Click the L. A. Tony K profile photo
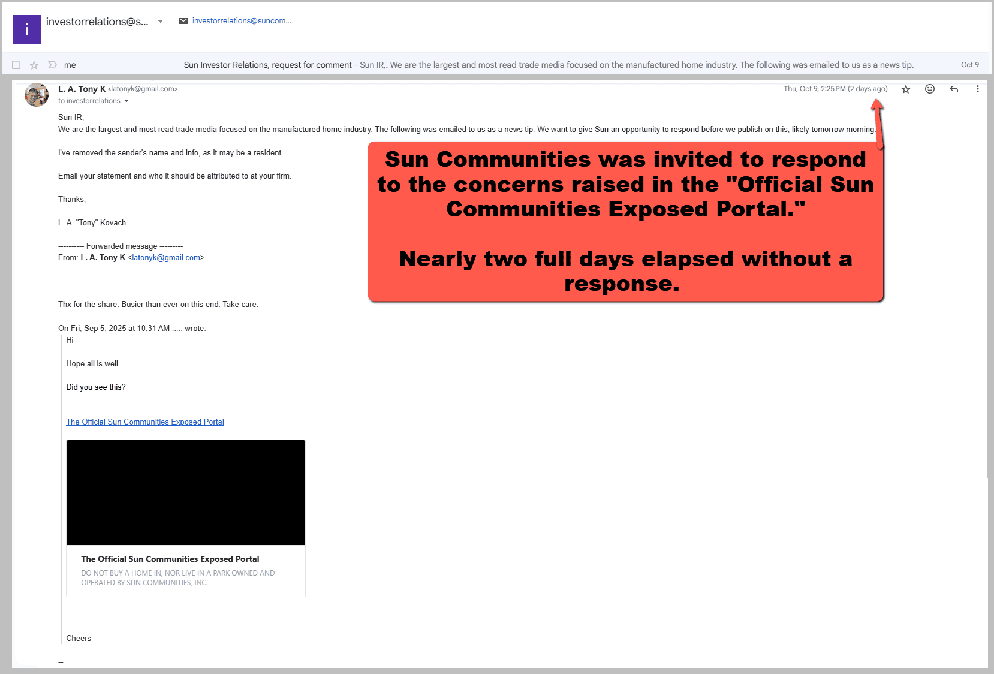Screen dimensions: 994x674 pos(37,95)
